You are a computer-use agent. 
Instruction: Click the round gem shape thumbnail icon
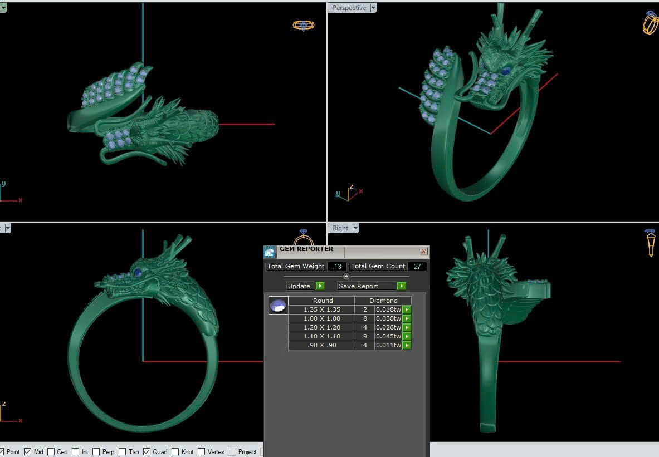tap(278, 305)
